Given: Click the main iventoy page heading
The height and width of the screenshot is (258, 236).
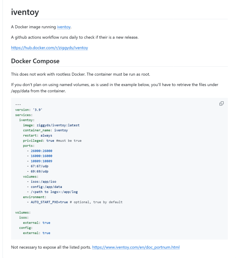Looking at the screenshot, I should point(25,12).
